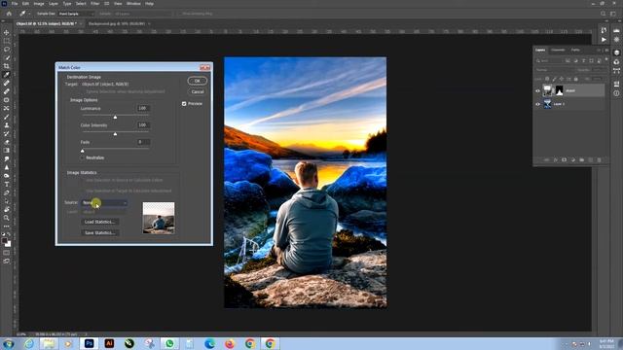Hide Layer 1 with its eye icon
Image resolution: width=623 pixels, height=350 pixels.
[x=537, y=104]
